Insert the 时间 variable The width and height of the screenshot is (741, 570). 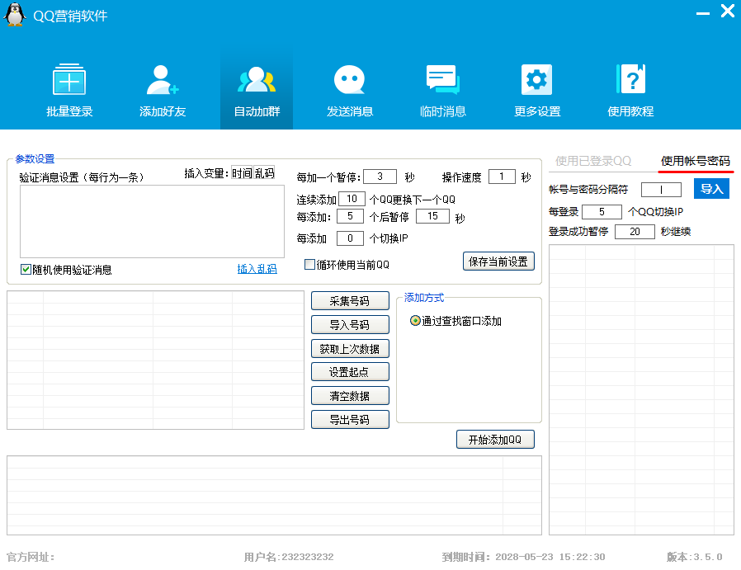242,173
